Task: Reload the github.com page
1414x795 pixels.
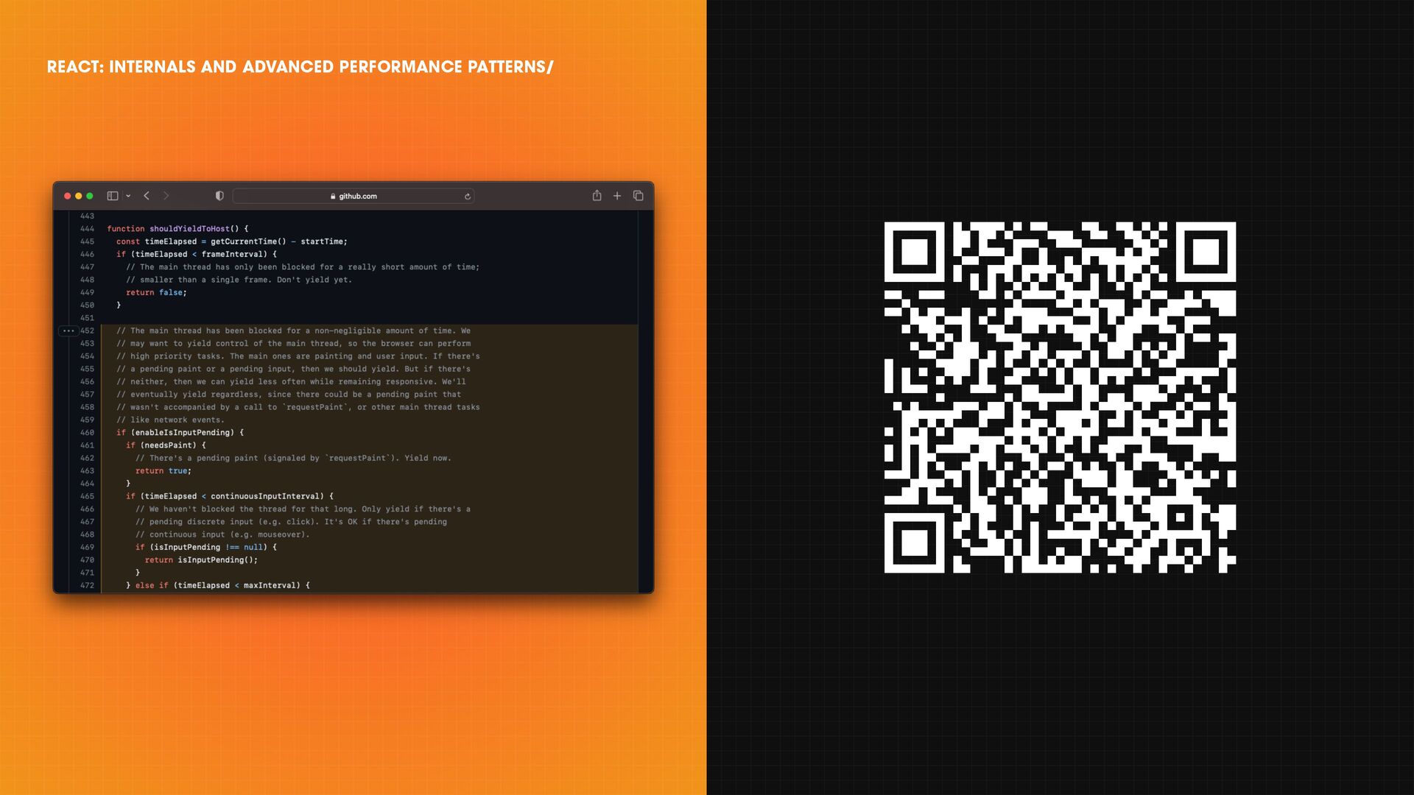Action: click(468, 197)
